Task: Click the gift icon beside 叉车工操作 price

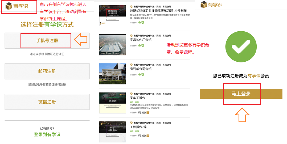Action: pos(148,112)
